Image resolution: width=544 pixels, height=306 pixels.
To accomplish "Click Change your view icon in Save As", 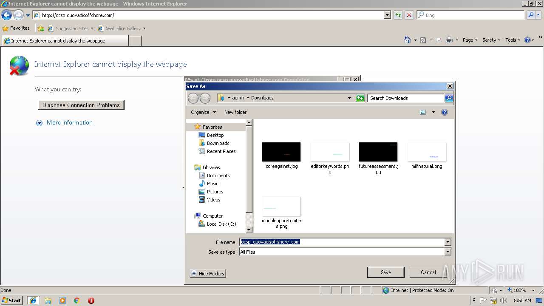I will pyautogui.click(x=423, y=112).
